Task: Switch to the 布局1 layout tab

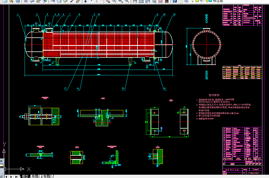Action: (x=36, y=176)
